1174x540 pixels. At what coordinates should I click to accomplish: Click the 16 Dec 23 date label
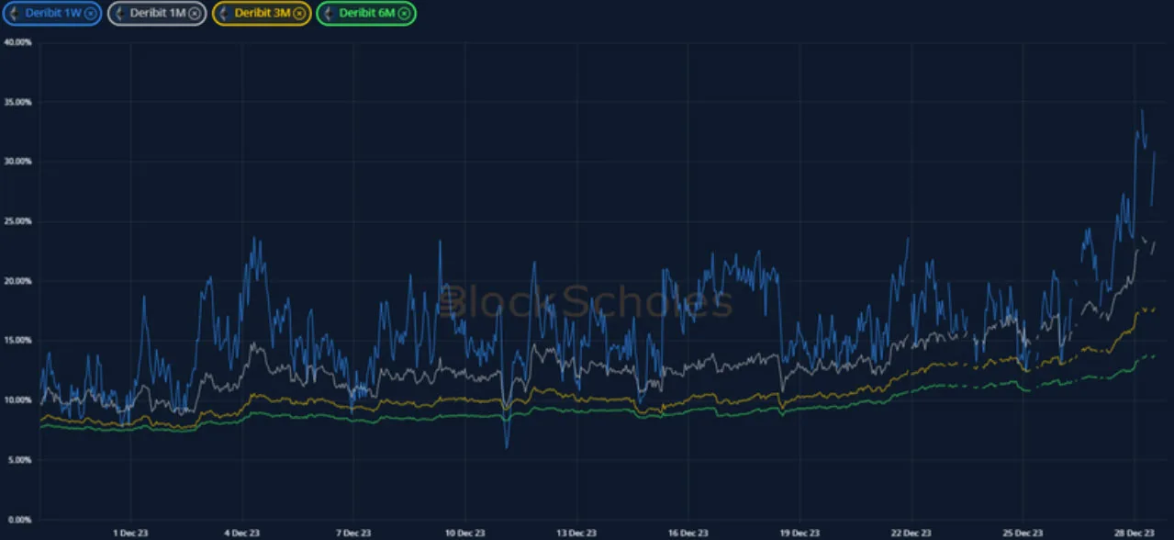[x=688, y=533]
